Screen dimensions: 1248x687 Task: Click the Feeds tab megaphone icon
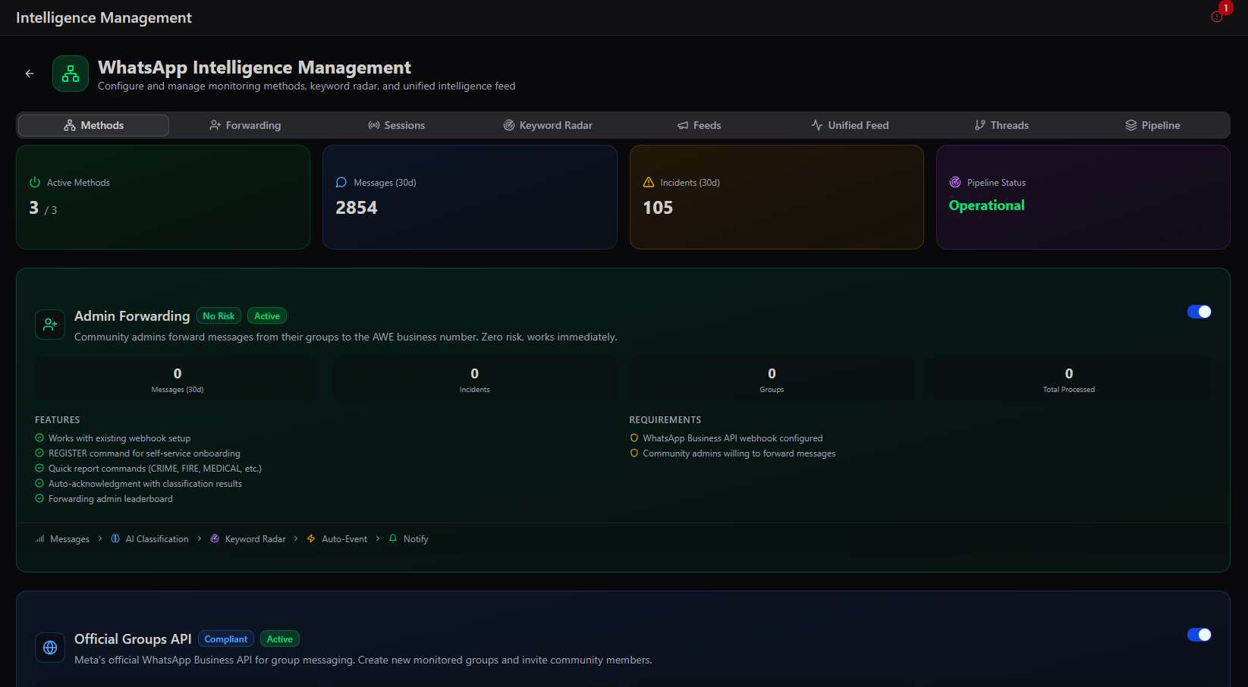pyautogui.click(x=683, y=125)
